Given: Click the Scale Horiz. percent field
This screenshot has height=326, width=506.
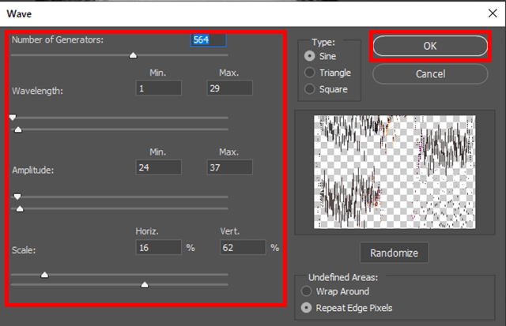Looking at the screenshot, I should (x=158, y=247).
